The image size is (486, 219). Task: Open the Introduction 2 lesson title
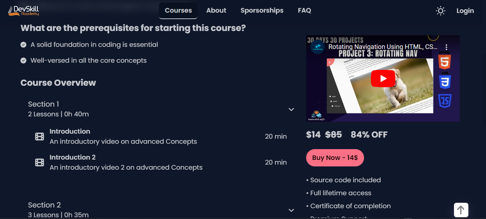73,157
